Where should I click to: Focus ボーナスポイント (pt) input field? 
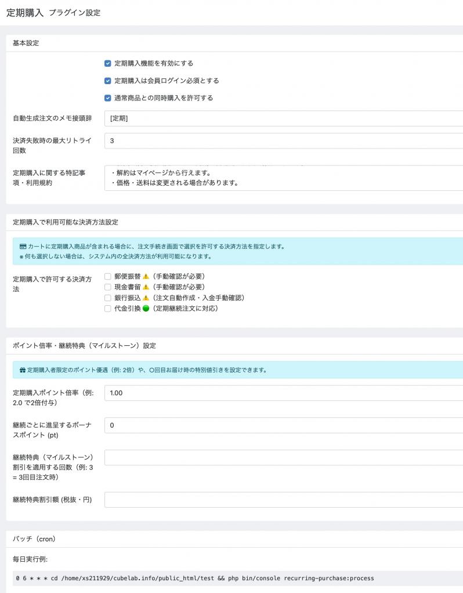click(284, 425)
